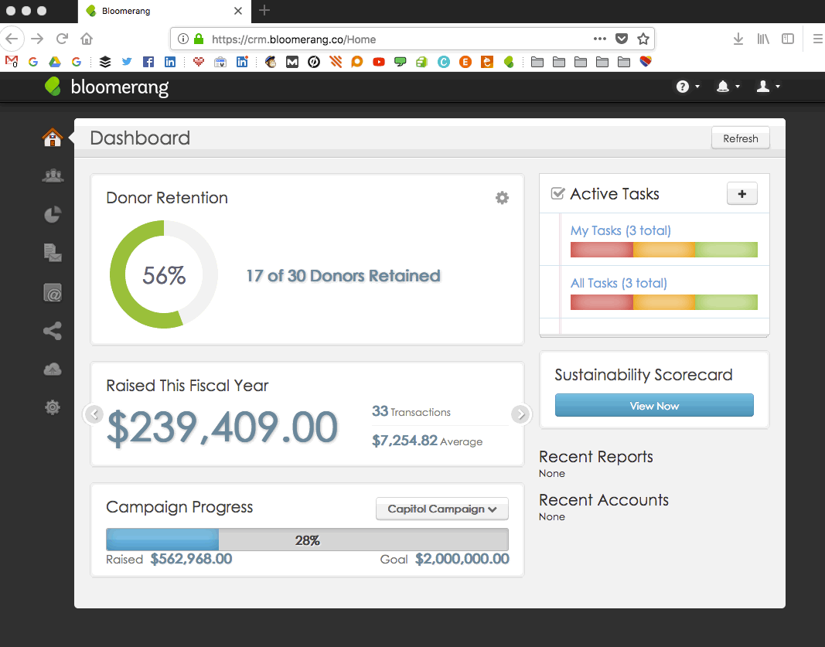Click View Now on Sustainability Scorecard
825x647 pixels.
[654, 406]
